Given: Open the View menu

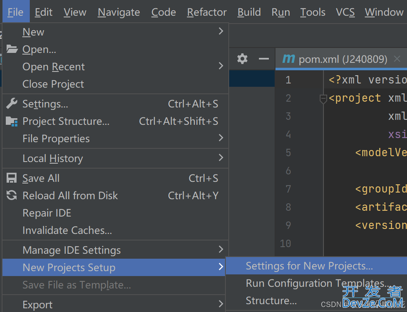Looking at the screenshot, I should coord(75,12).
